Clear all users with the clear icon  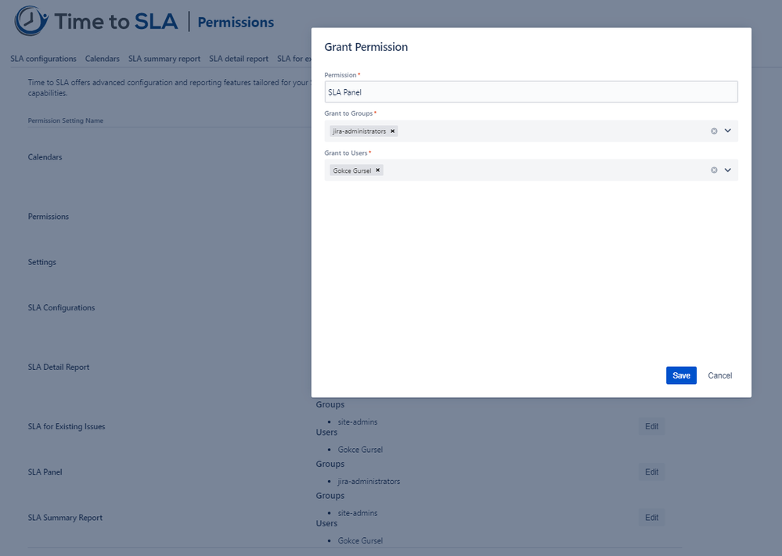714,170
